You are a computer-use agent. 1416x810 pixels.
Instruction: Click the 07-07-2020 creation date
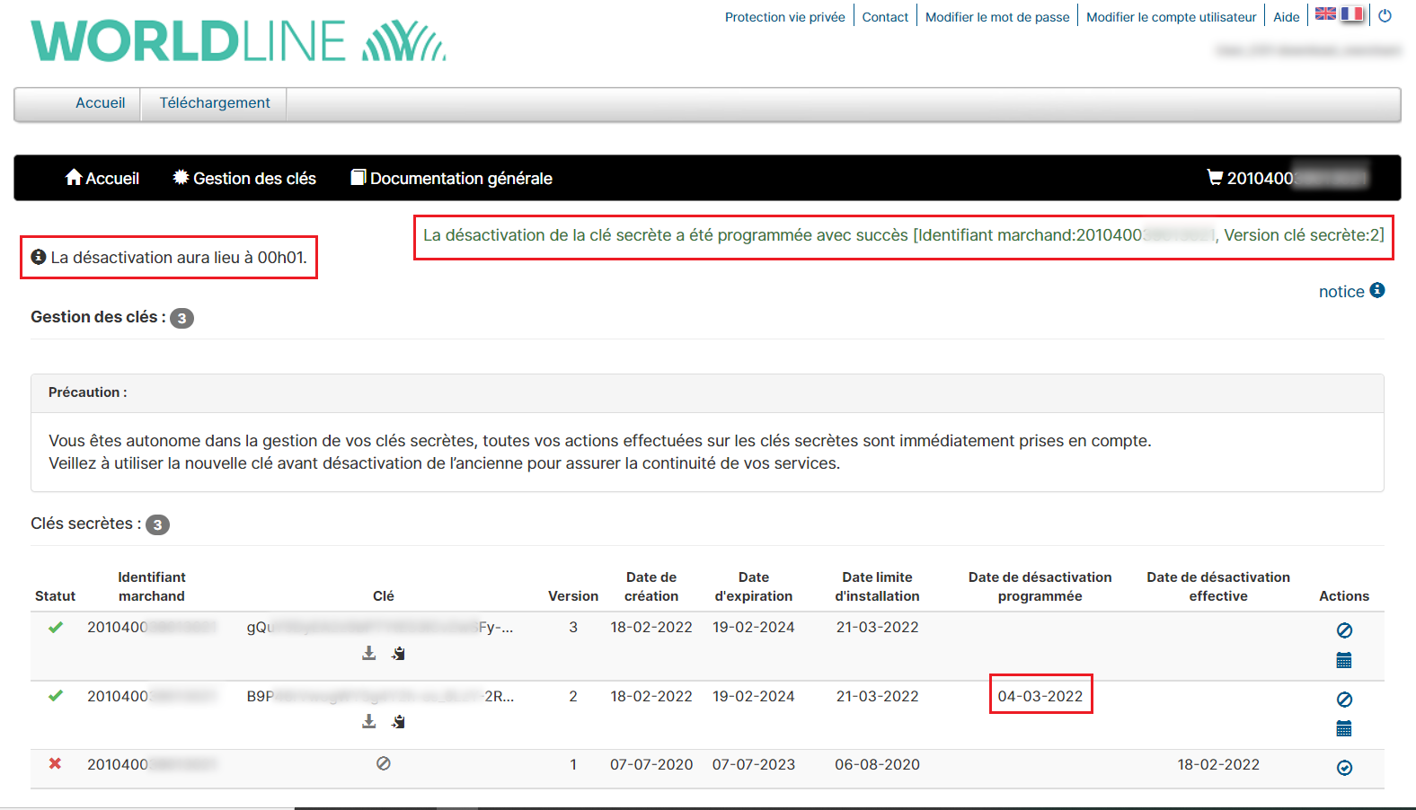click(651, 764)
